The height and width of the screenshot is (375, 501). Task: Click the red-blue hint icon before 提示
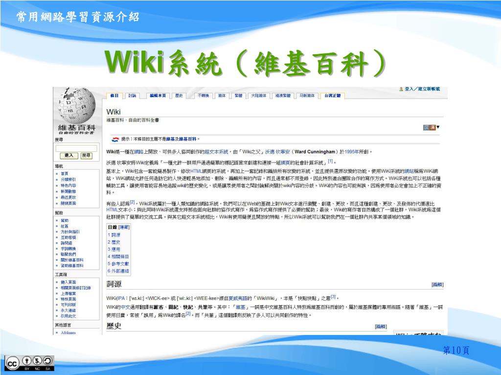115,139
